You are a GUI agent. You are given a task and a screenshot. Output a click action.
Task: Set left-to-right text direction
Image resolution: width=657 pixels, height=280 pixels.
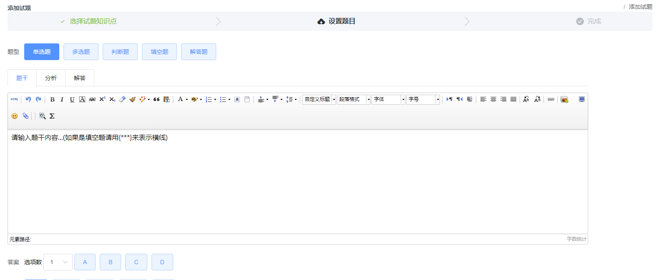pos(450,99)
